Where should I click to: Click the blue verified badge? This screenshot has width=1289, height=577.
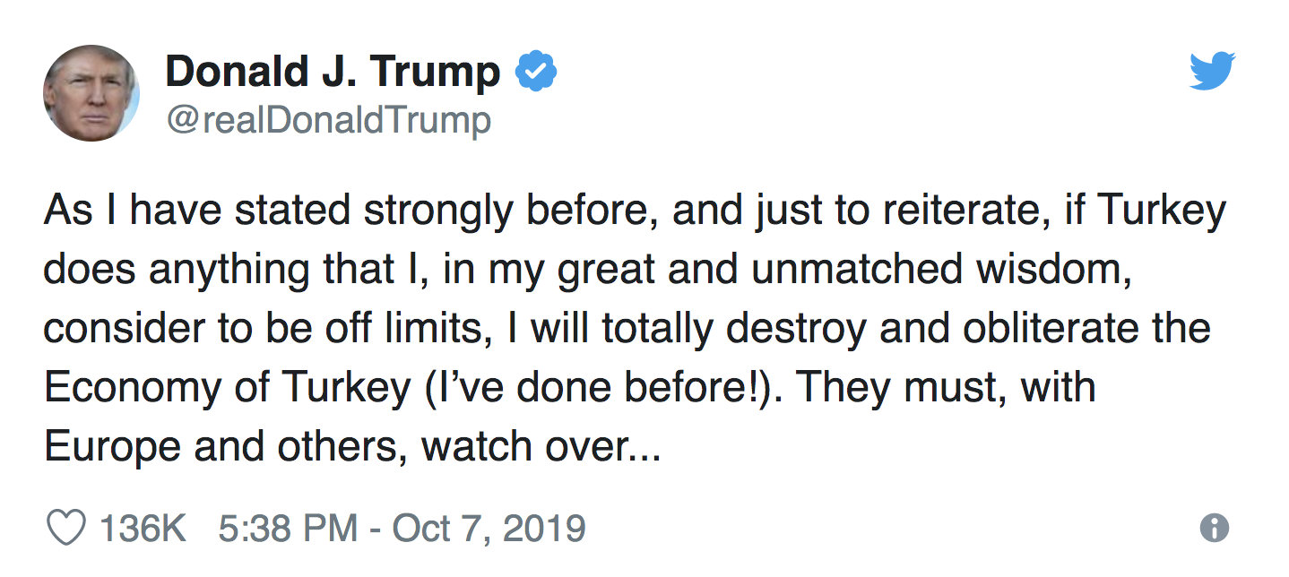point(535,72)
